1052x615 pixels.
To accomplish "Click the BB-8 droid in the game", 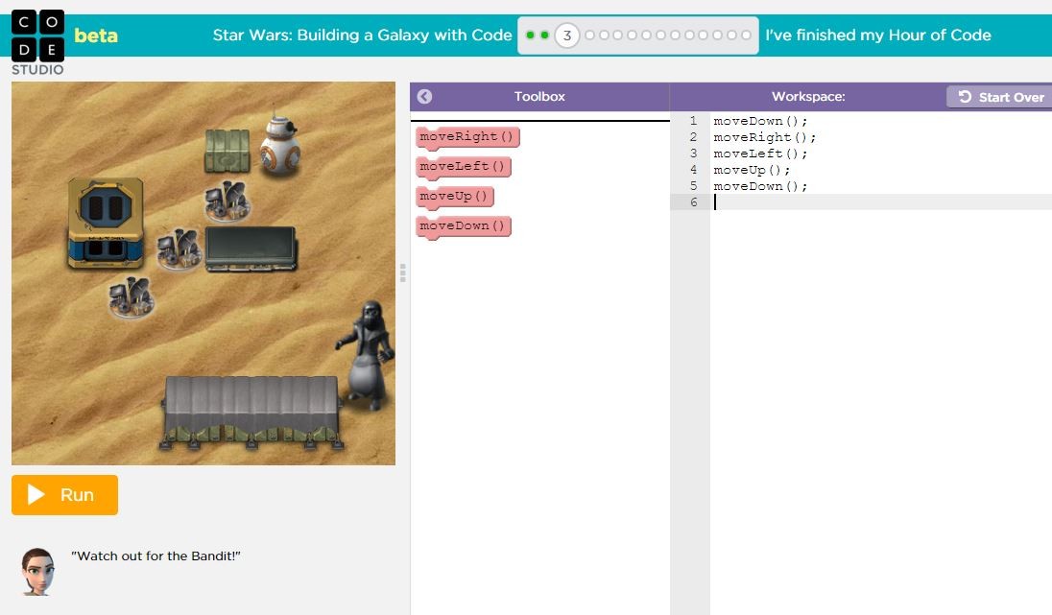I will pos(279,144).
